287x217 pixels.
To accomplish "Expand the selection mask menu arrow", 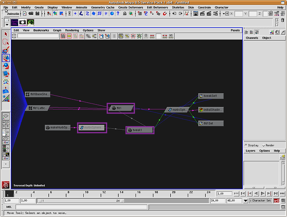I will 69,14.
